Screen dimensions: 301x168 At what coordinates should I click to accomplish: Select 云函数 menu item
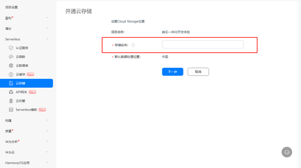pos(26,57)
